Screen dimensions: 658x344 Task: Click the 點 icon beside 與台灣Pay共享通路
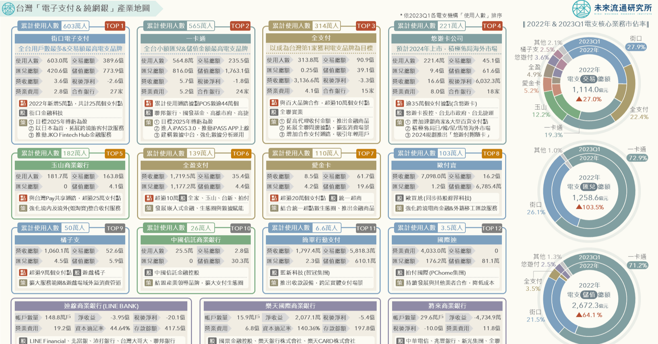pos(23,198)
